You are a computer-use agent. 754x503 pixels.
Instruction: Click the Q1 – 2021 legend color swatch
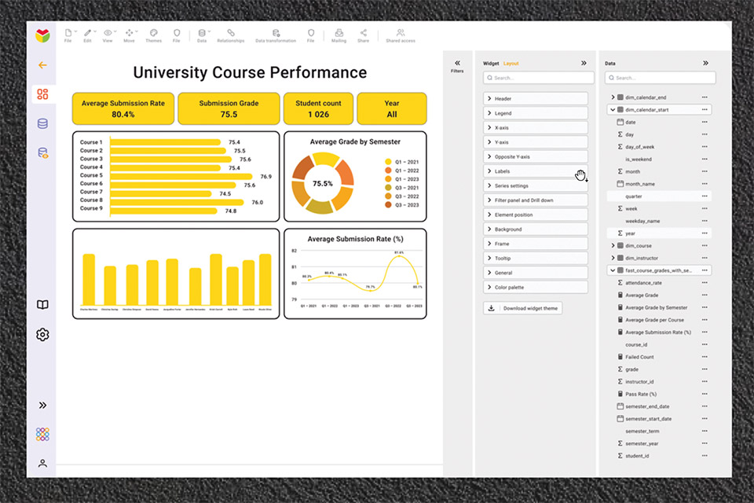[388, 162]
